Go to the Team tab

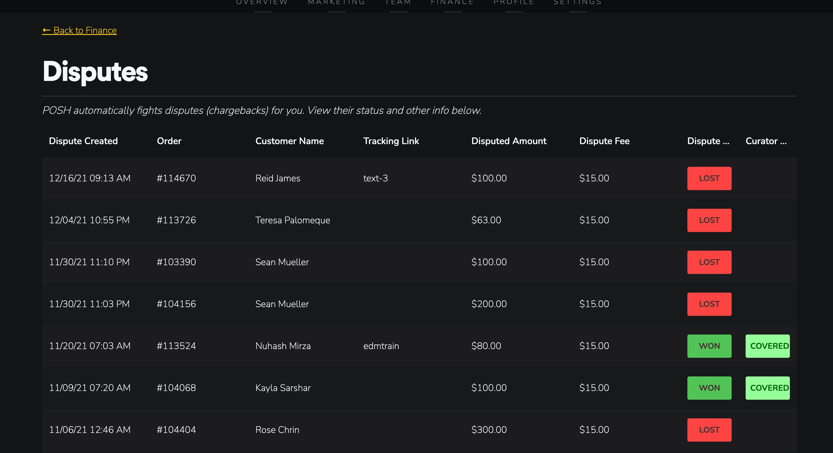398,3
